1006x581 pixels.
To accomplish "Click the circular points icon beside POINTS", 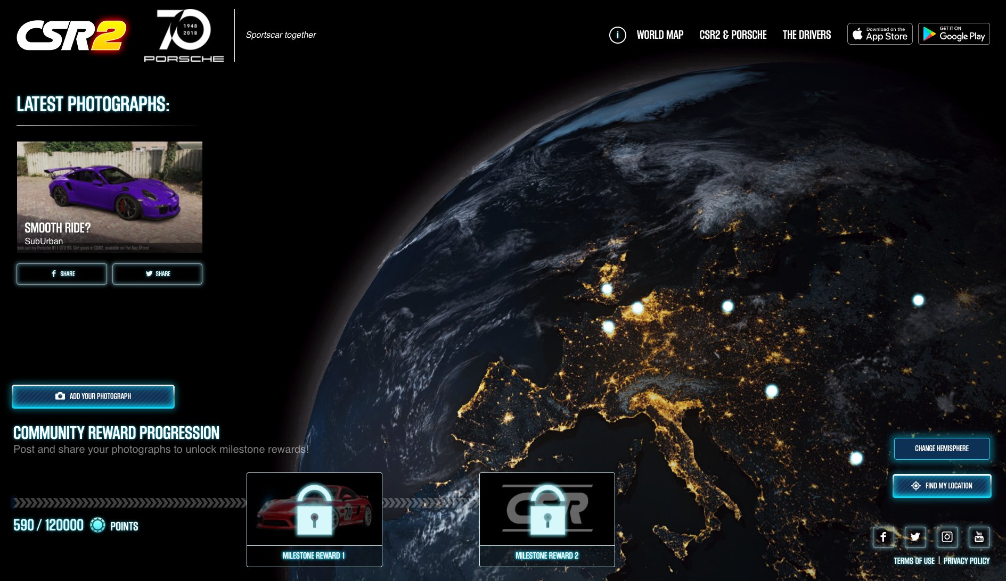I will 97,526.
